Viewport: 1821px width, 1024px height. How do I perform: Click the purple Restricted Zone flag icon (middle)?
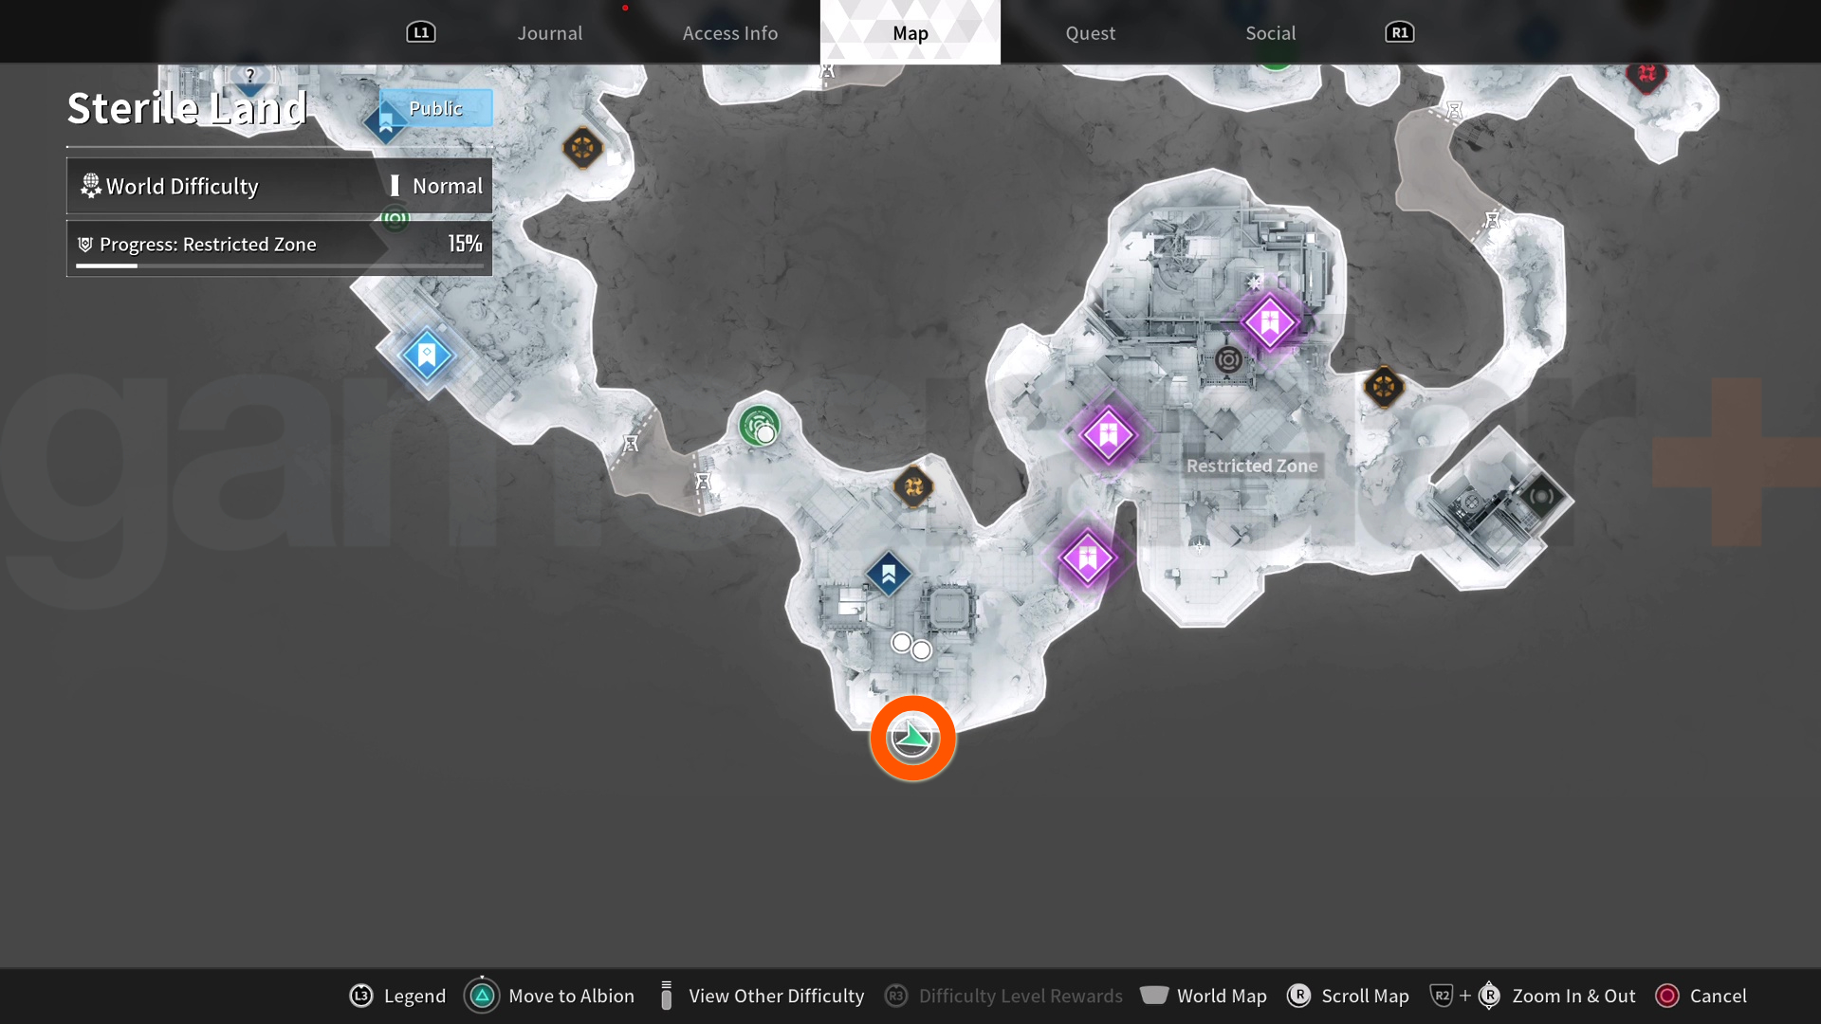[x=1103, y=434]
